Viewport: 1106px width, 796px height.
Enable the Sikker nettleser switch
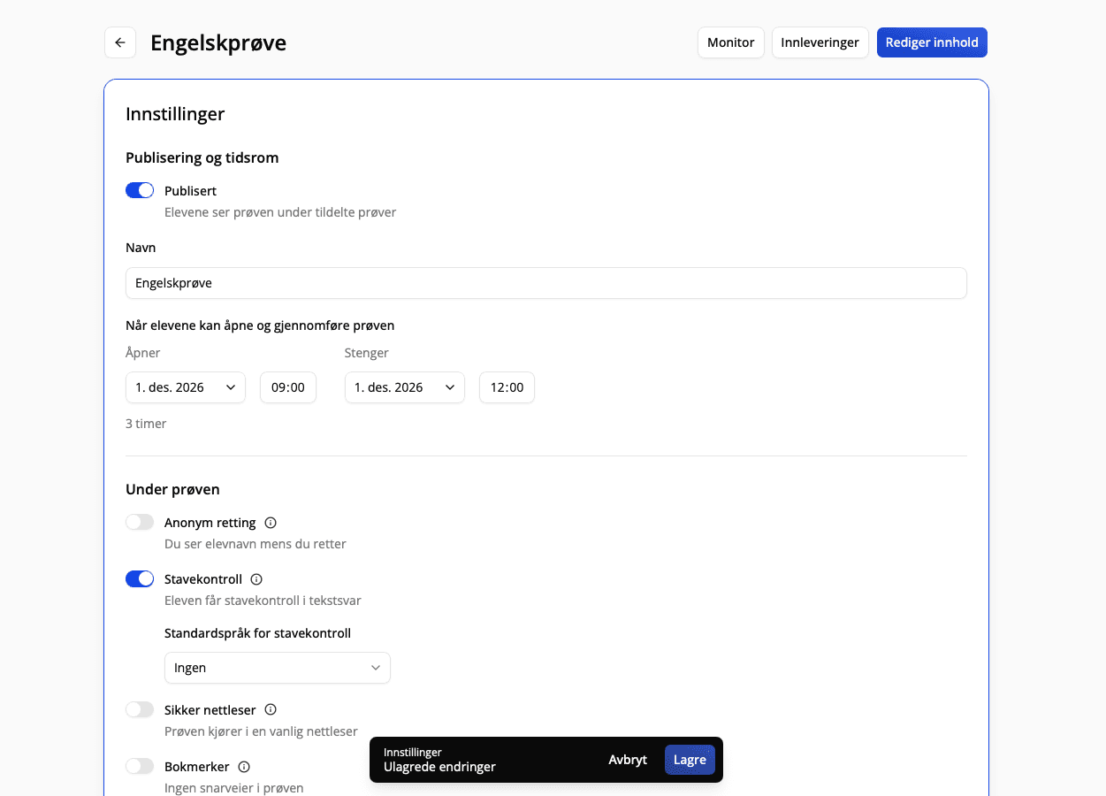point(140,709)
